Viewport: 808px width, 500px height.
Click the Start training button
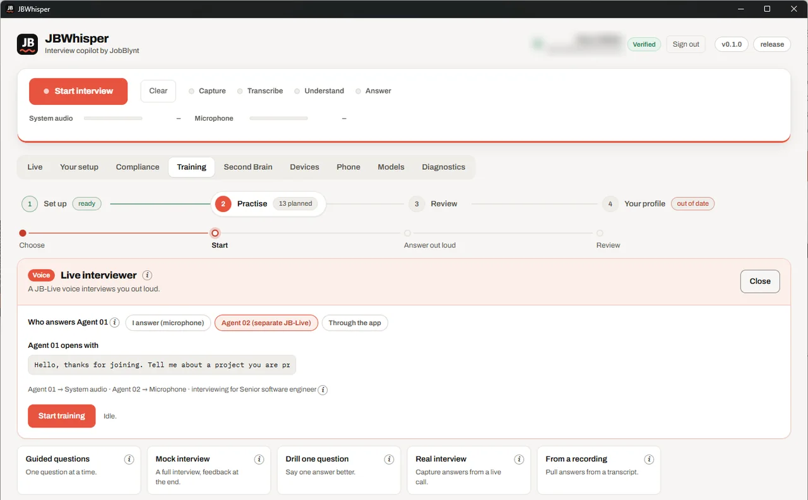point(62,416)
